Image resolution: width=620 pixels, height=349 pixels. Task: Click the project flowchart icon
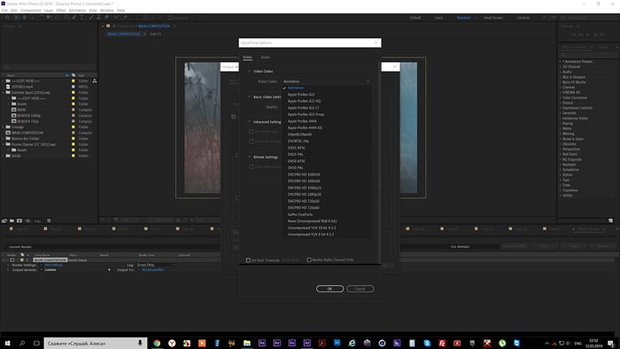tap(95, 81)
